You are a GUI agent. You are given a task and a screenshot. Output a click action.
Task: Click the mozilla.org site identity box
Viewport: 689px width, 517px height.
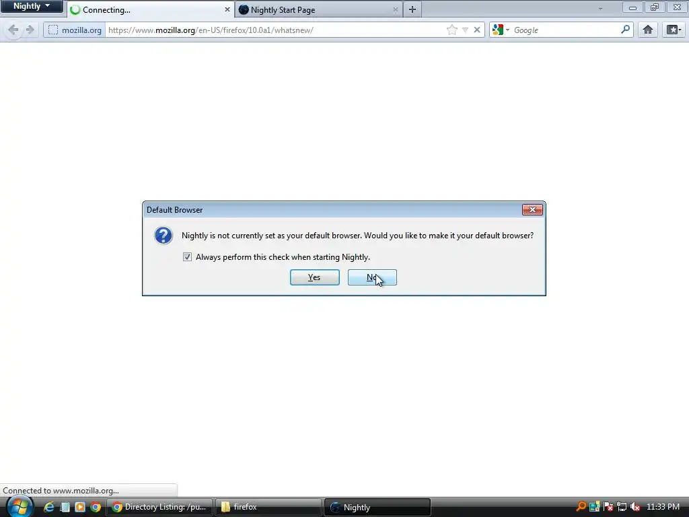75,30
